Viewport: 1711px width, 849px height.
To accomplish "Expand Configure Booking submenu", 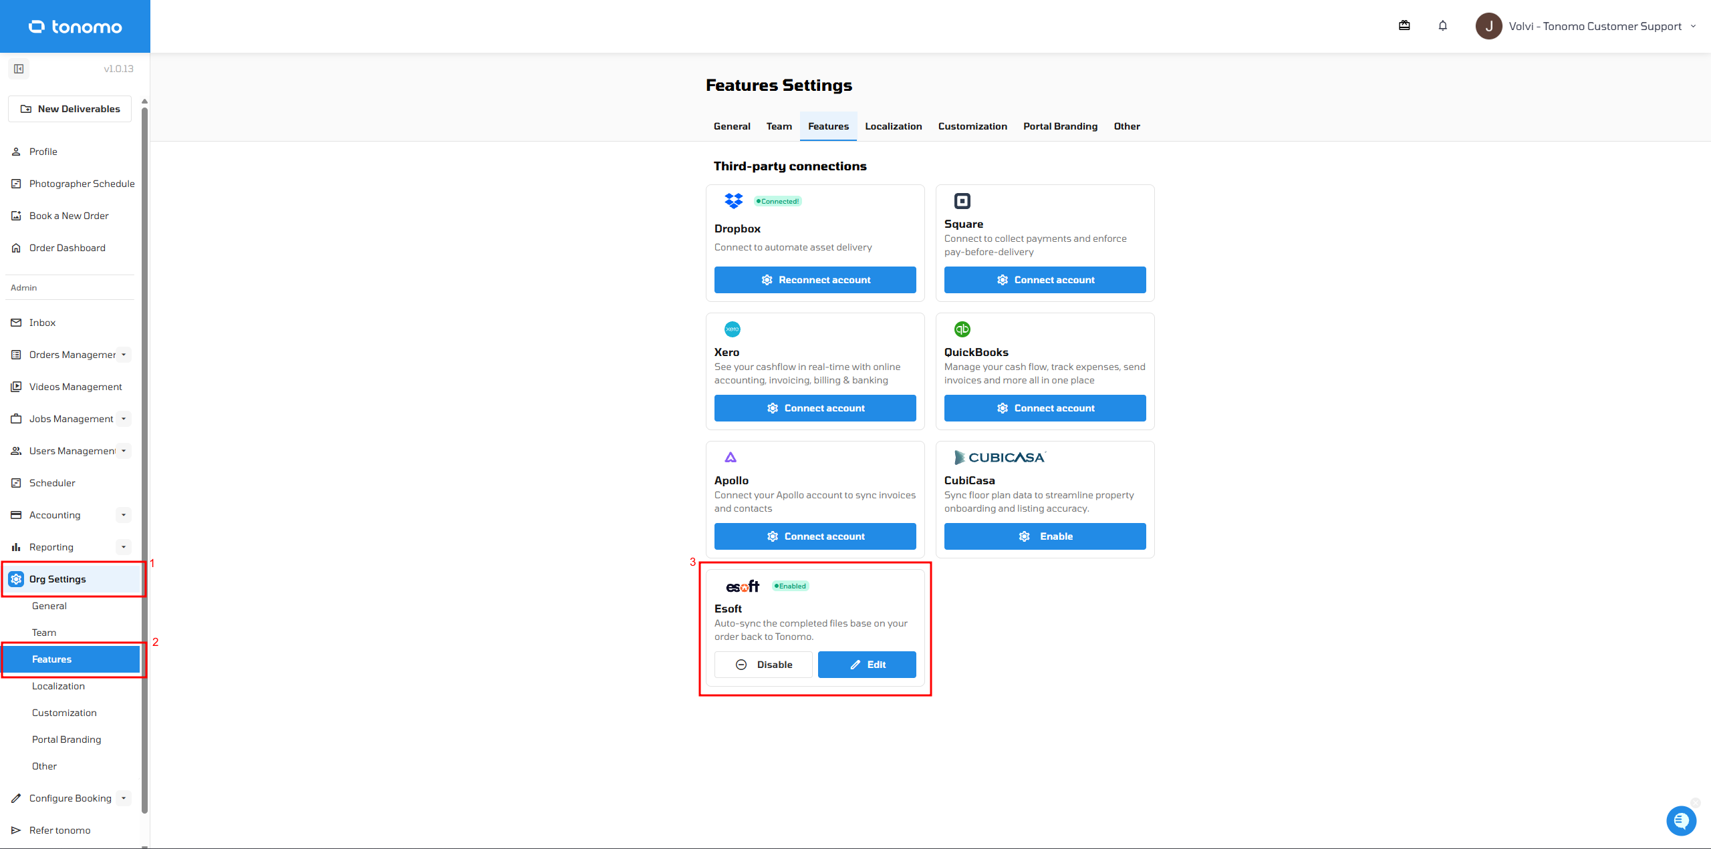I will [124, 798].
